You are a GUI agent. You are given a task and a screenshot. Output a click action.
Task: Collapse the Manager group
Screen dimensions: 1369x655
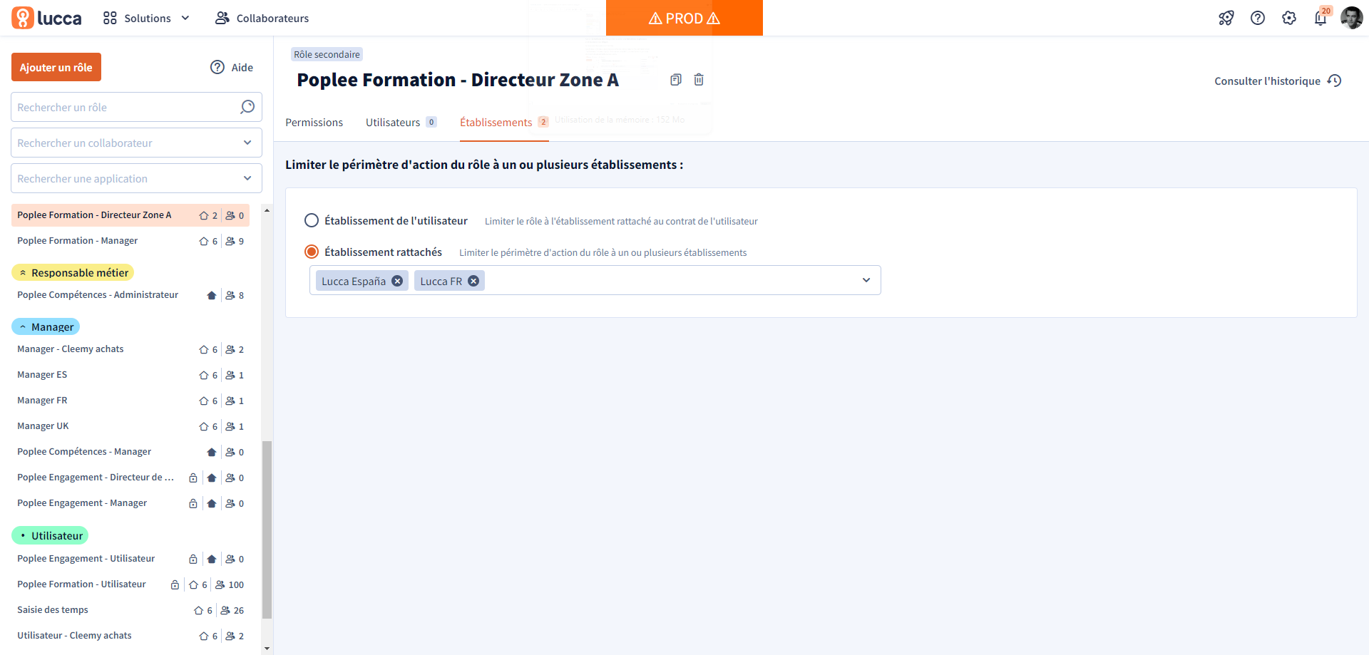click(x=46, y=326)
